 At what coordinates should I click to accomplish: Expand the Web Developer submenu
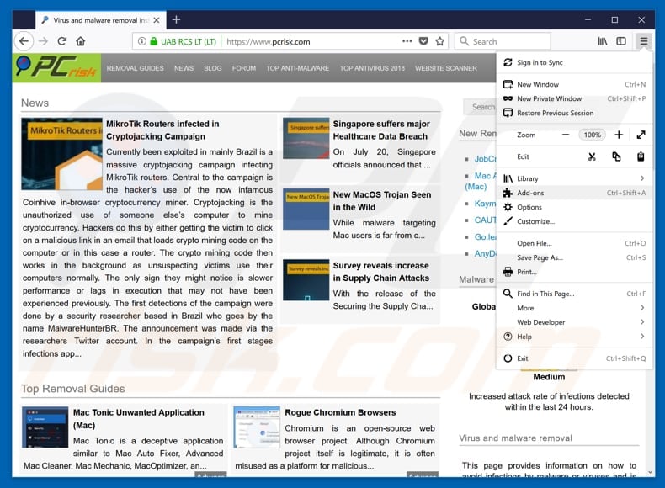(574, 322)
